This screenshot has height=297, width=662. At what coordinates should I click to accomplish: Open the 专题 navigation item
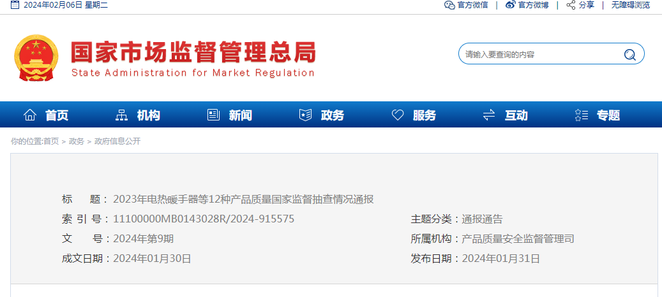tap(608, 115)
